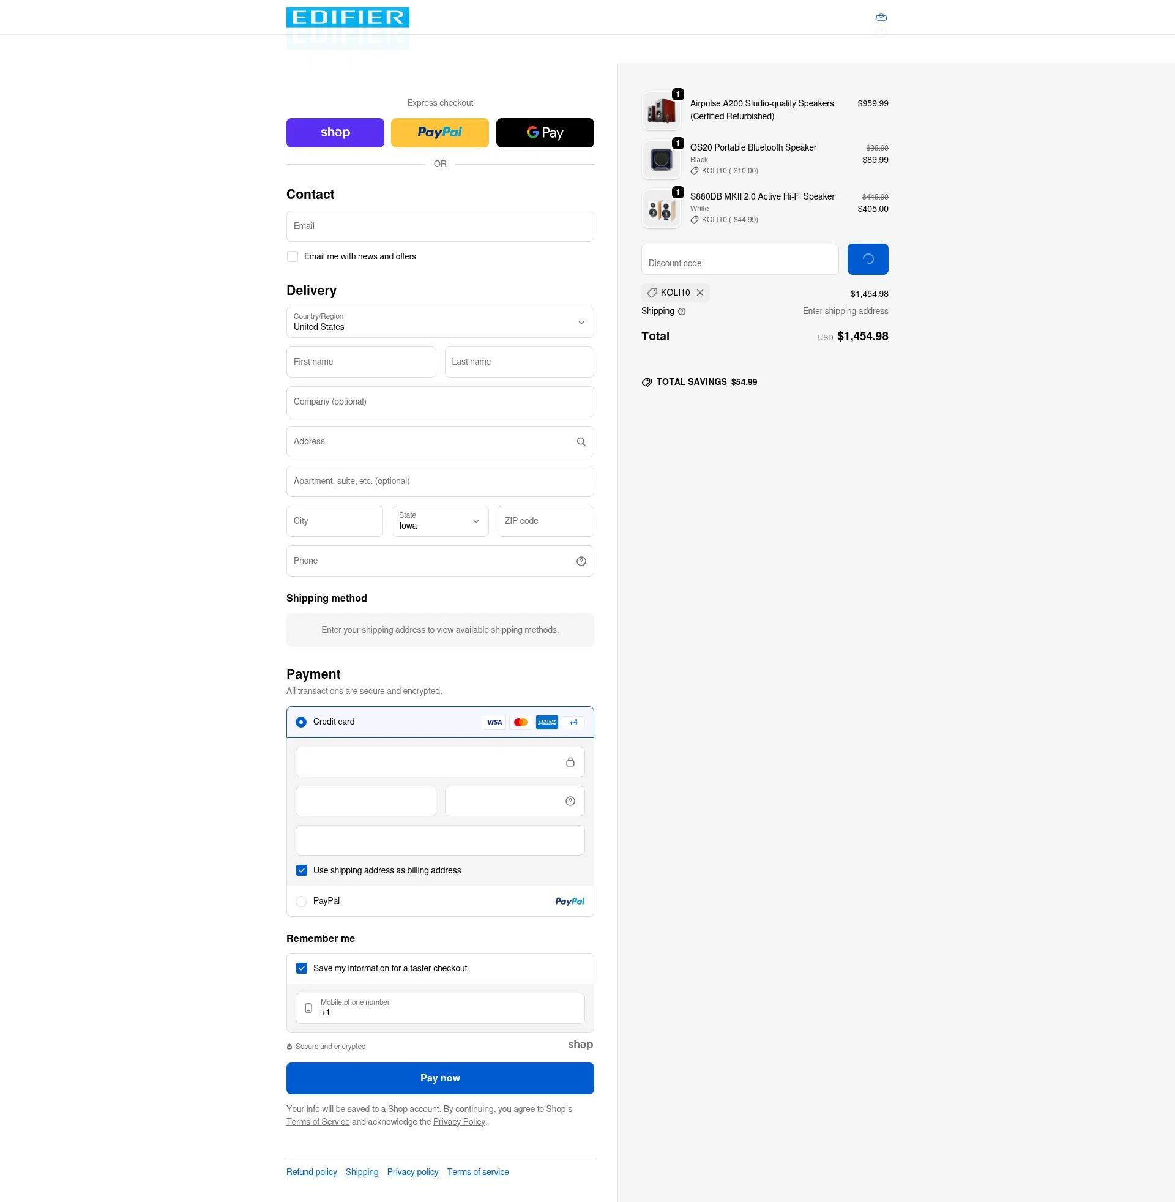Show the +4 additional card types
The width and height of the screenshot is (1175, 1202).
[573, 722]
